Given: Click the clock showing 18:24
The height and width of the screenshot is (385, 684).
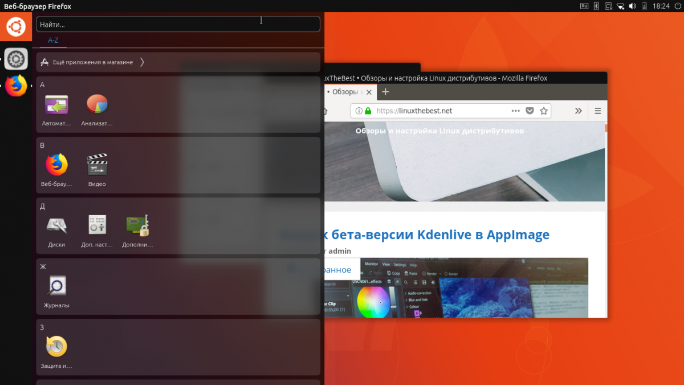Looking at the screenshot, I should tap(661, 6).
